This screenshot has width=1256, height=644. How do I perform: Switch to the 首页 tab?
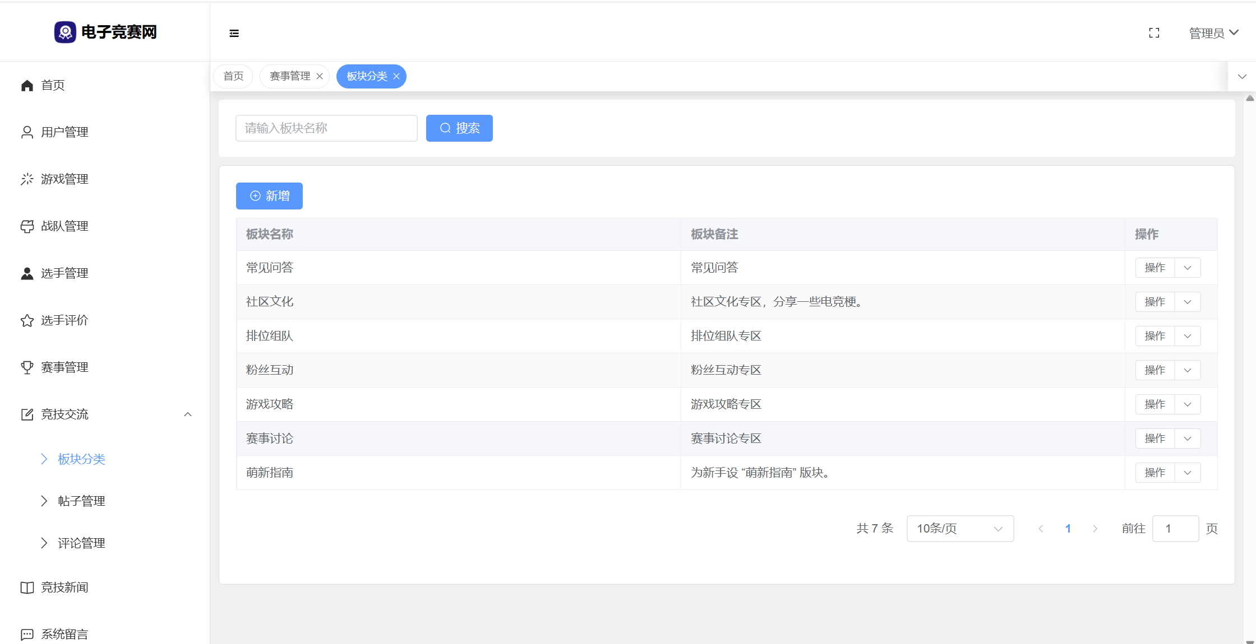tap(233, 76)
